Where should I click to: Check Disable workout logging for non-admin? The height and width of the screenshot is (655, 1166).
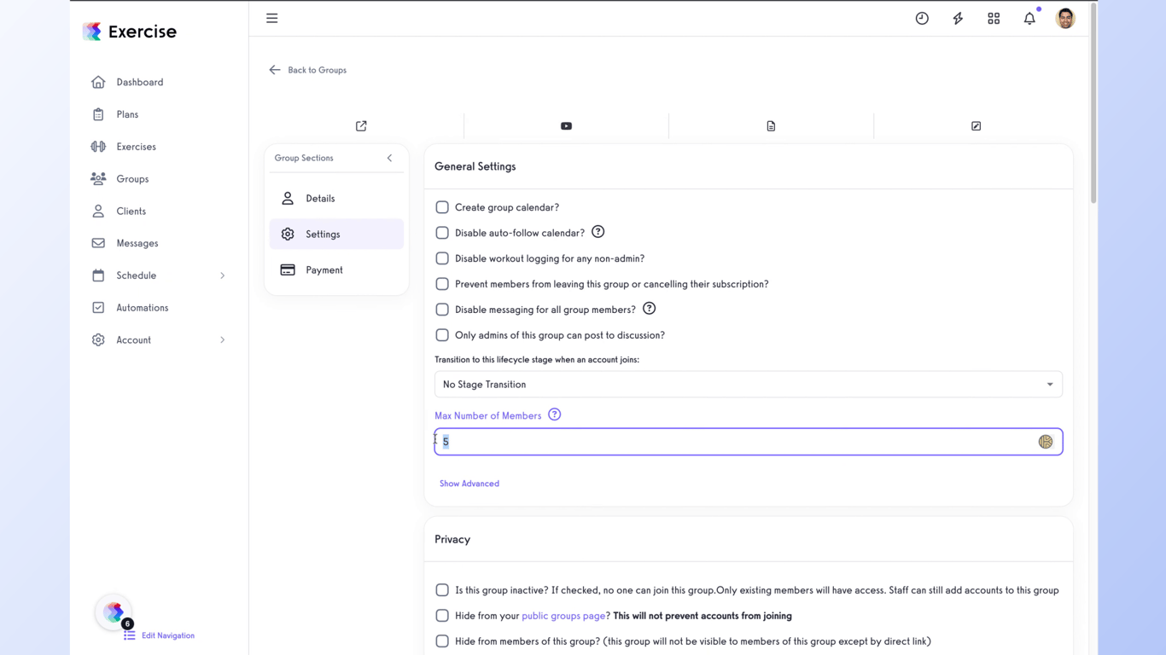442,258
